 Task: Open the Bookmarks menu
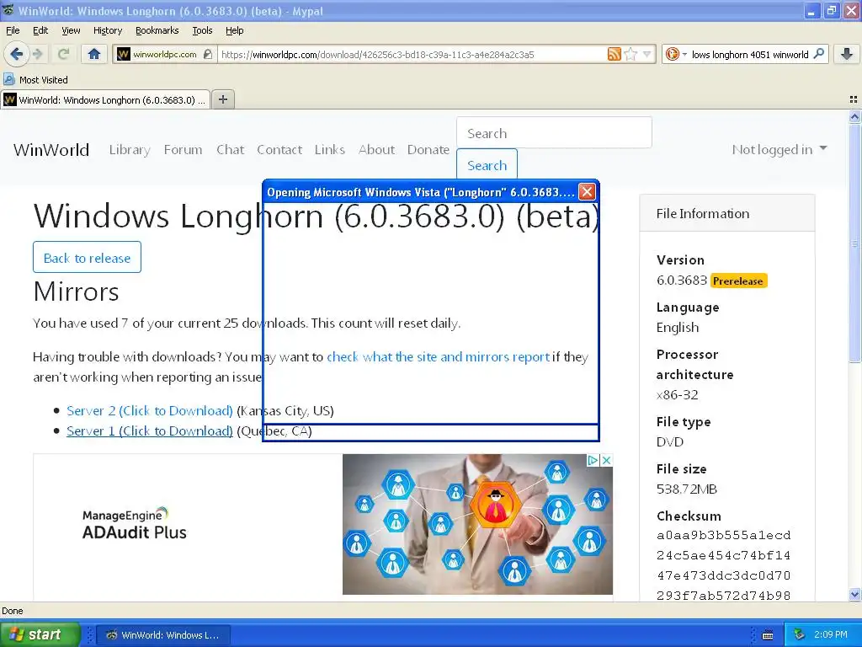click(157, 30)
